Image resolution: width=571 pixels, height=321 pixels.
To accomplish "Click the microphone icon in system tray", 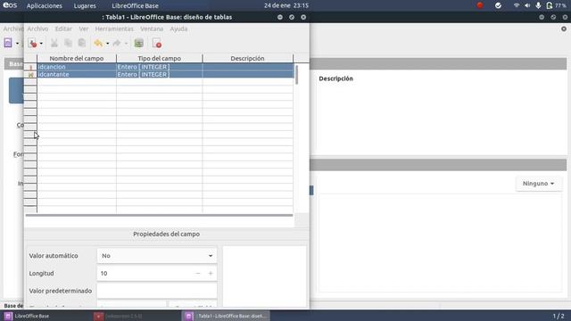I will [x=538, y=5].
